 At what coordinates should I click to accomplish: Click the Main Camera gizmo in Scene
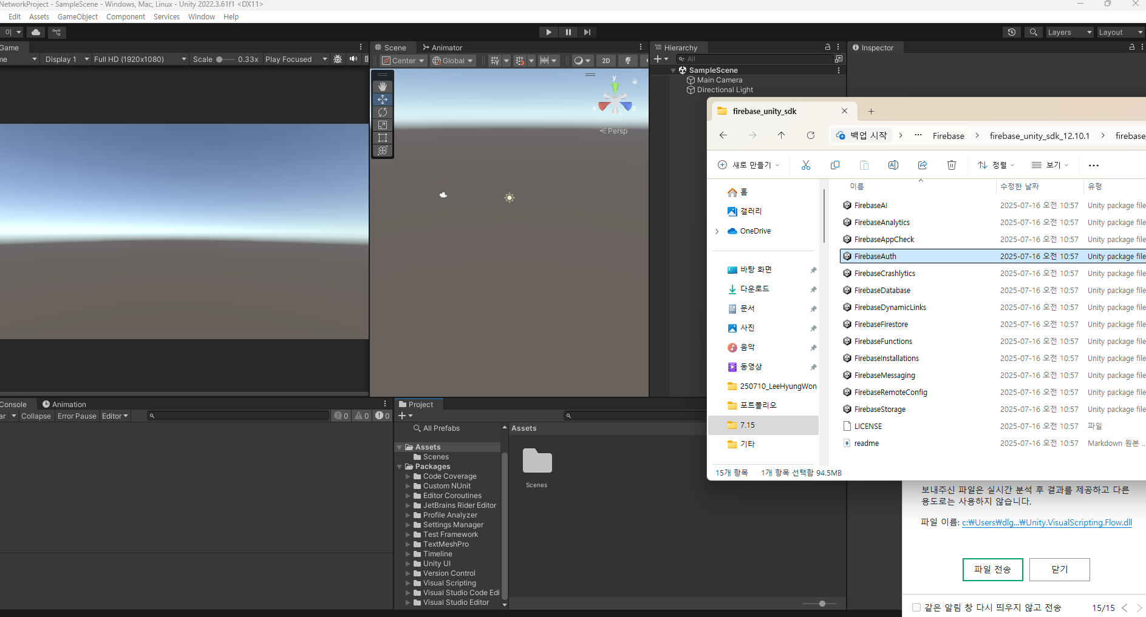click(443, 195)
